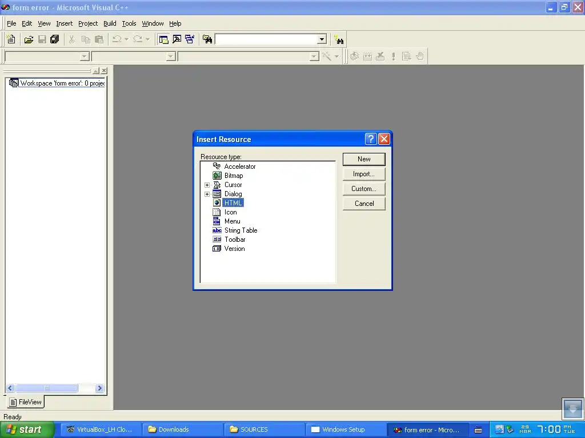Open the redo history dropdown arrow
This screenshot has height=438, width=585.
[147, 39]
